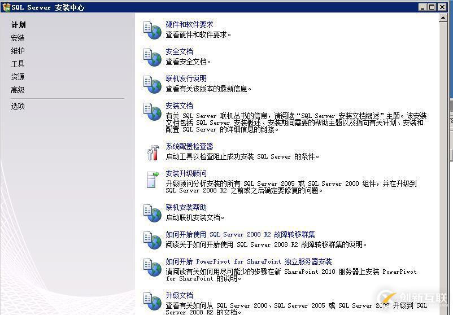Maximize the SQL Server 安装中心 window
The width and height of the screenshot is (453, 315).
point(432,7)
